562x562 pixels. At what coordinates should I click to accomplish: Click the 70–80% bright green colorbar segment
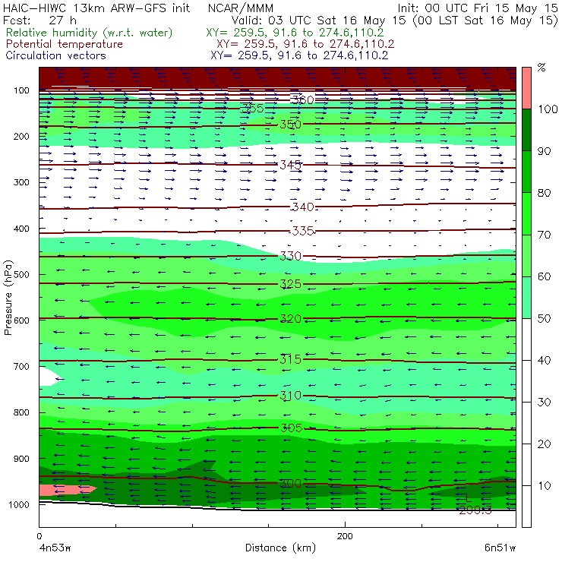click(x=526, y=213)
